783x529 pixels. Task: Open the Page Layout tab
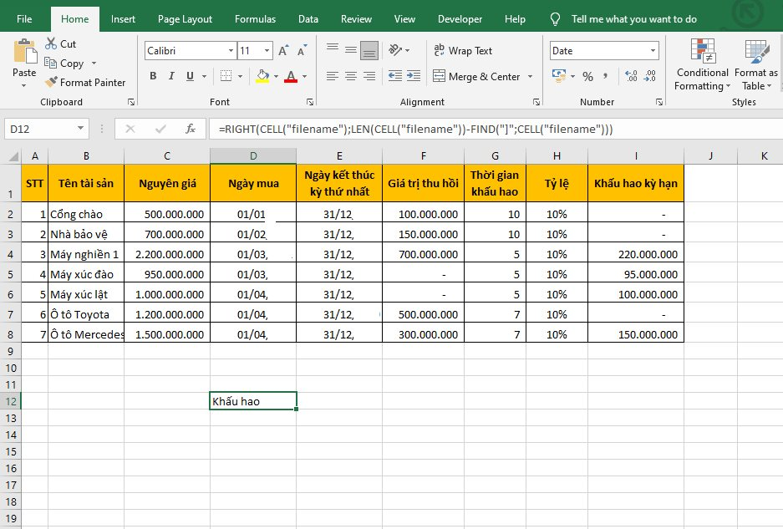point(185,19)
